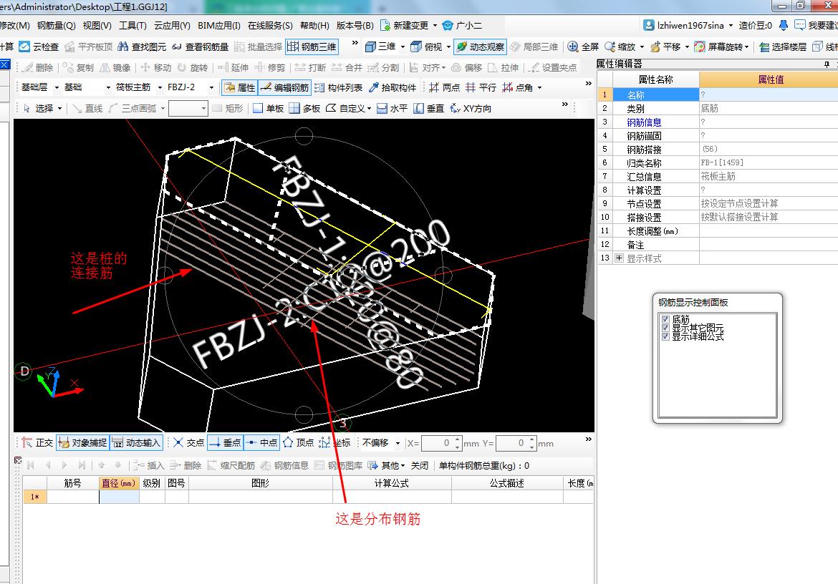This screenshot has width=838, height=584.
Task: Toggle 正交 orthogonal mode
Action: [37, 442]
